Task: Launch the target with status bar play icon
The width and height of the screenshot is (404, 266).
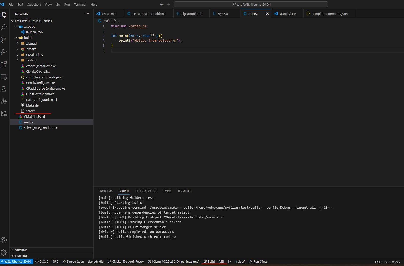Action: click(229, 262)
